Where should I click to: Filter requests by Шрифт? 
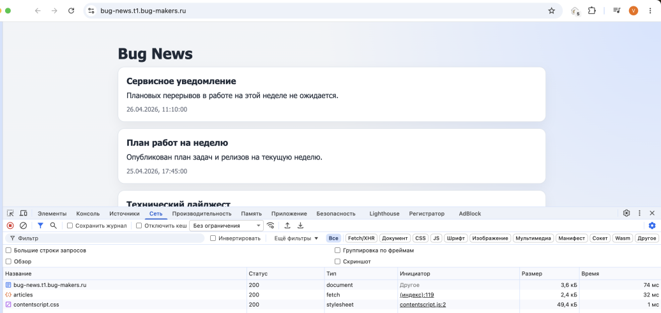tap(456, 238)
